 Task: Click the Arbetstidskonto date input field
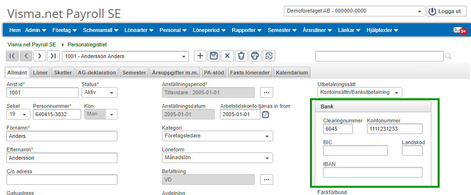click(x=240, y=114)
